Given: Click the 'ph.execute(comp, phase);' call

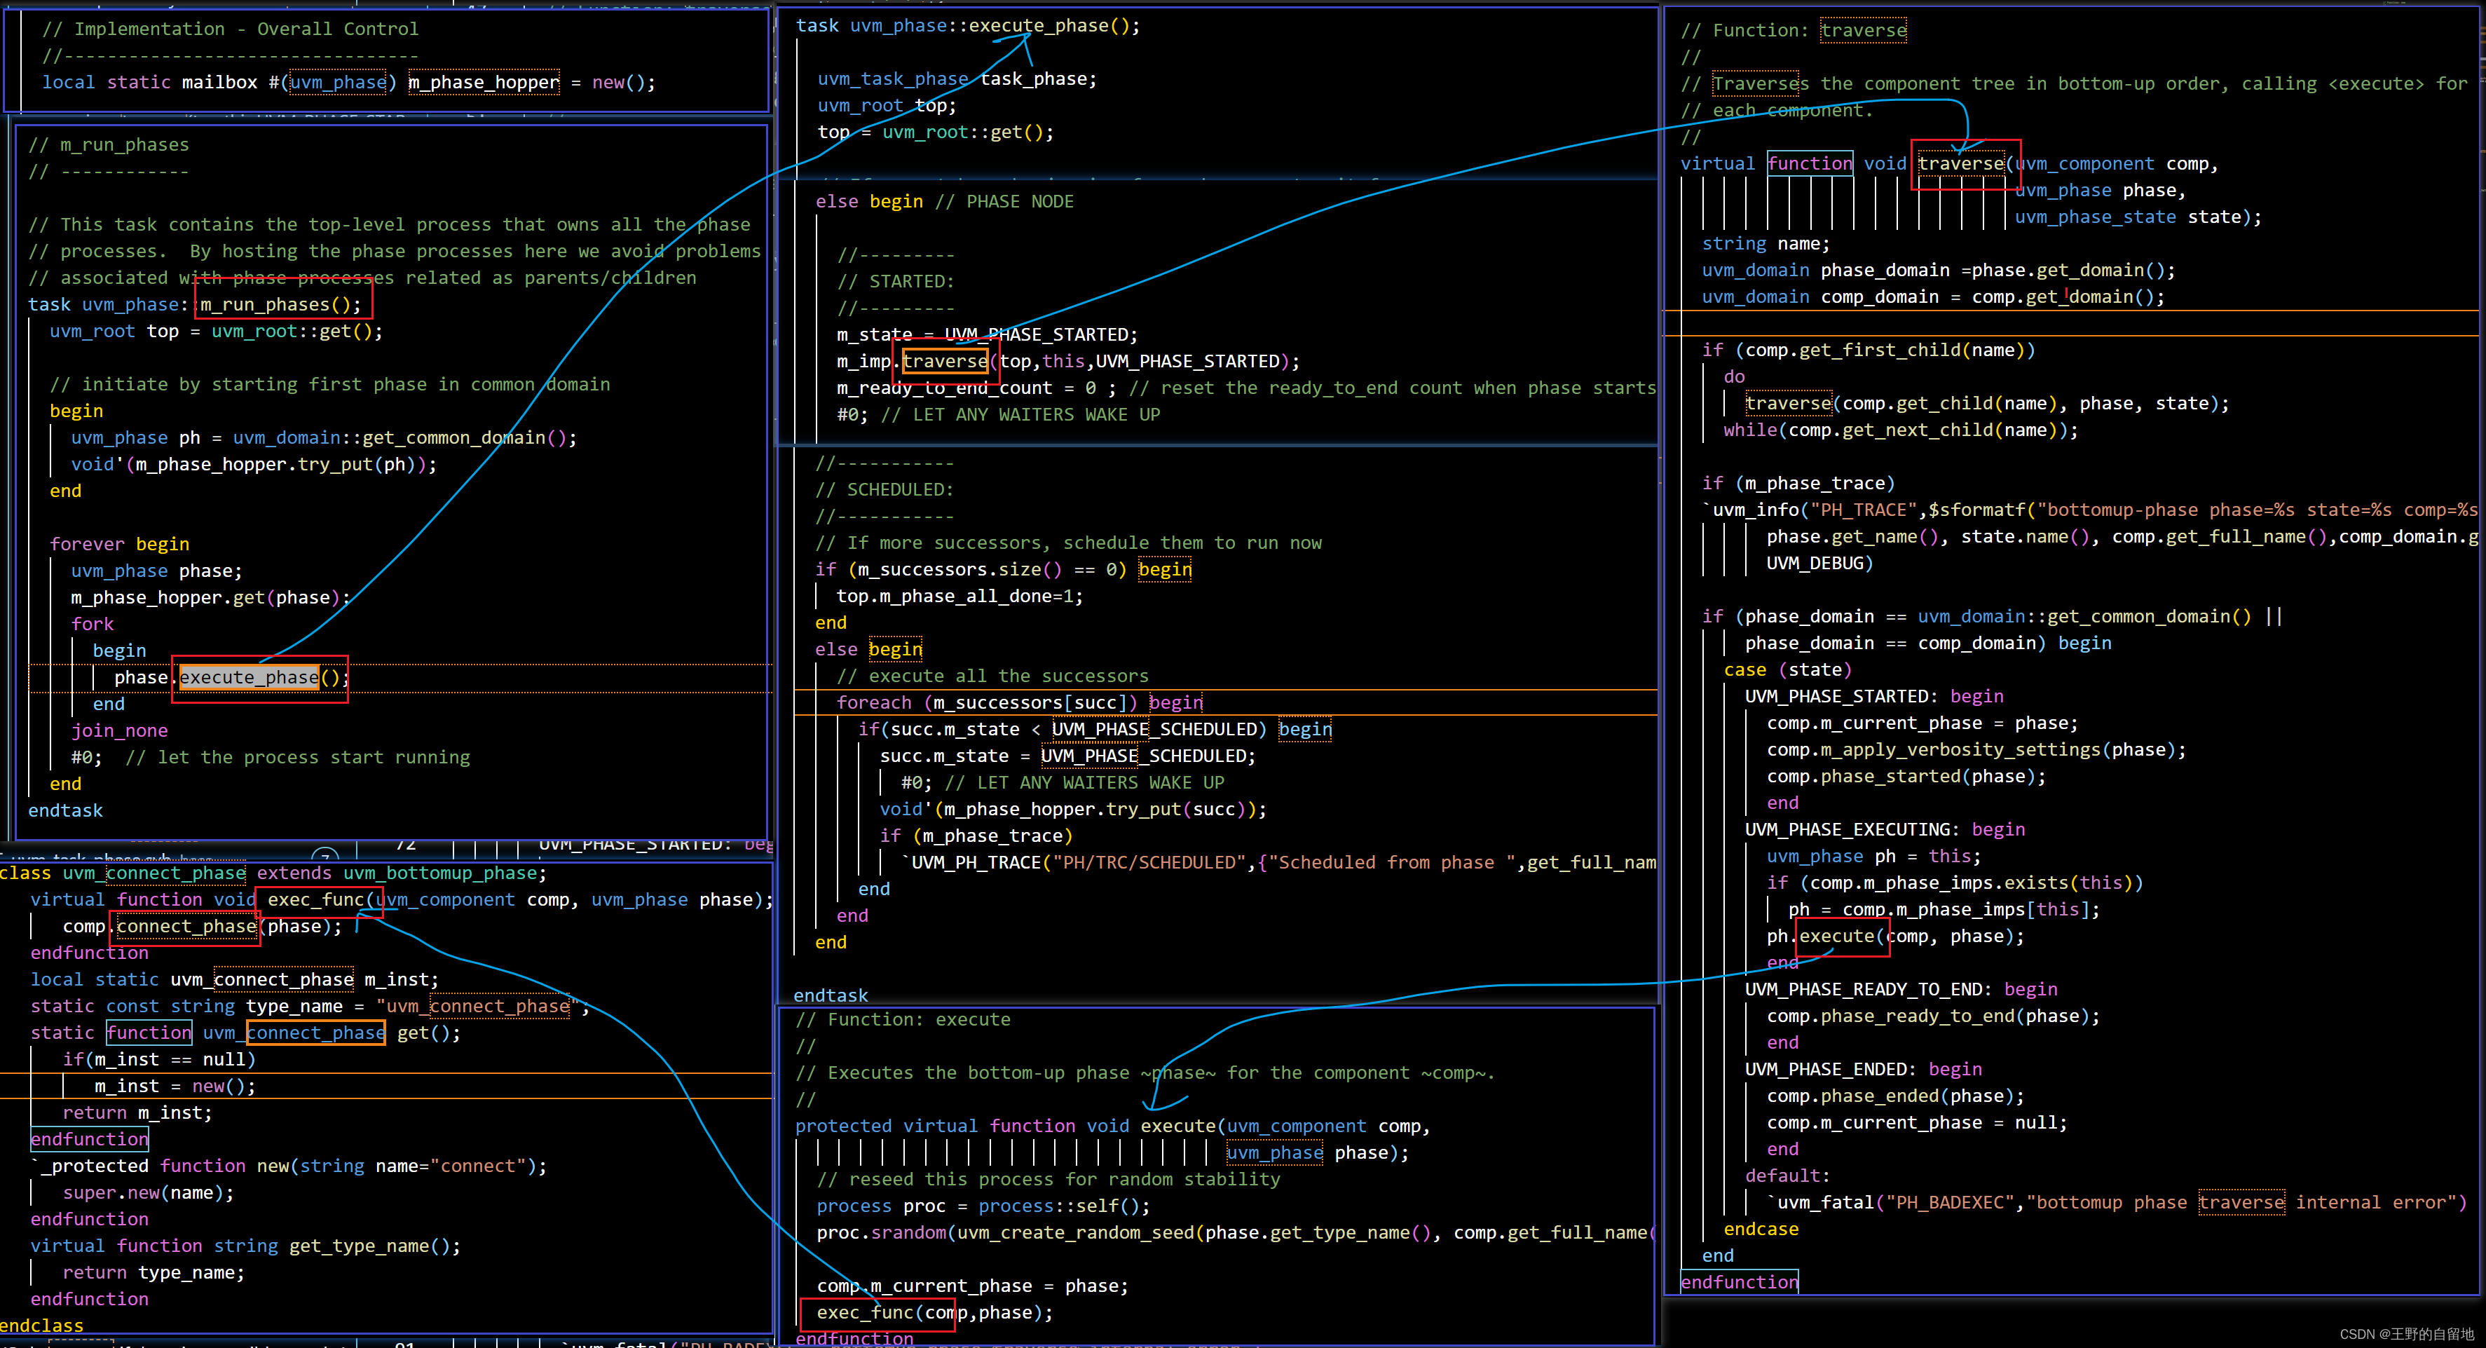Looking at the screenshot, I should [1895, 936].
